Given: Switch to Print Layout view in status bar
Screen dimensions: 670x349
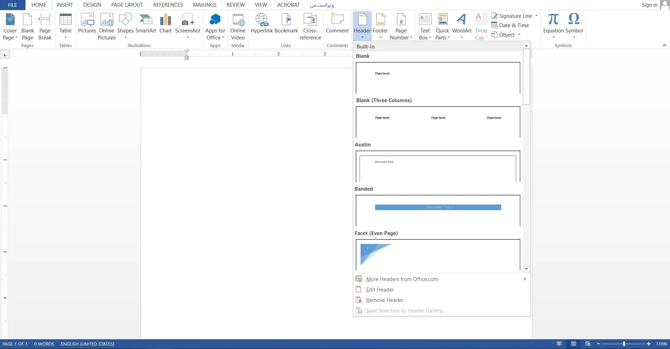Looking at the screenshot, I should pyautogui.click(x=573, y=344).
